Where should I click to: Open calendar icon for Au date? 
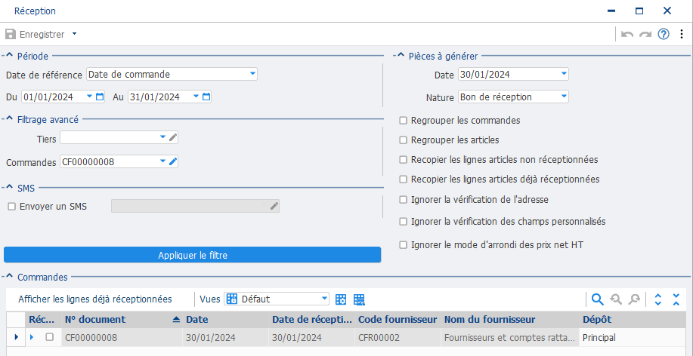(206, 97)
